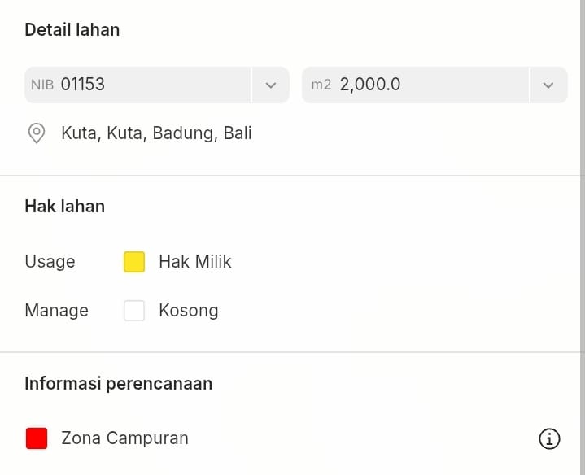
Task: Expand the NIB dropdown chevron
Action: (271, 85)
